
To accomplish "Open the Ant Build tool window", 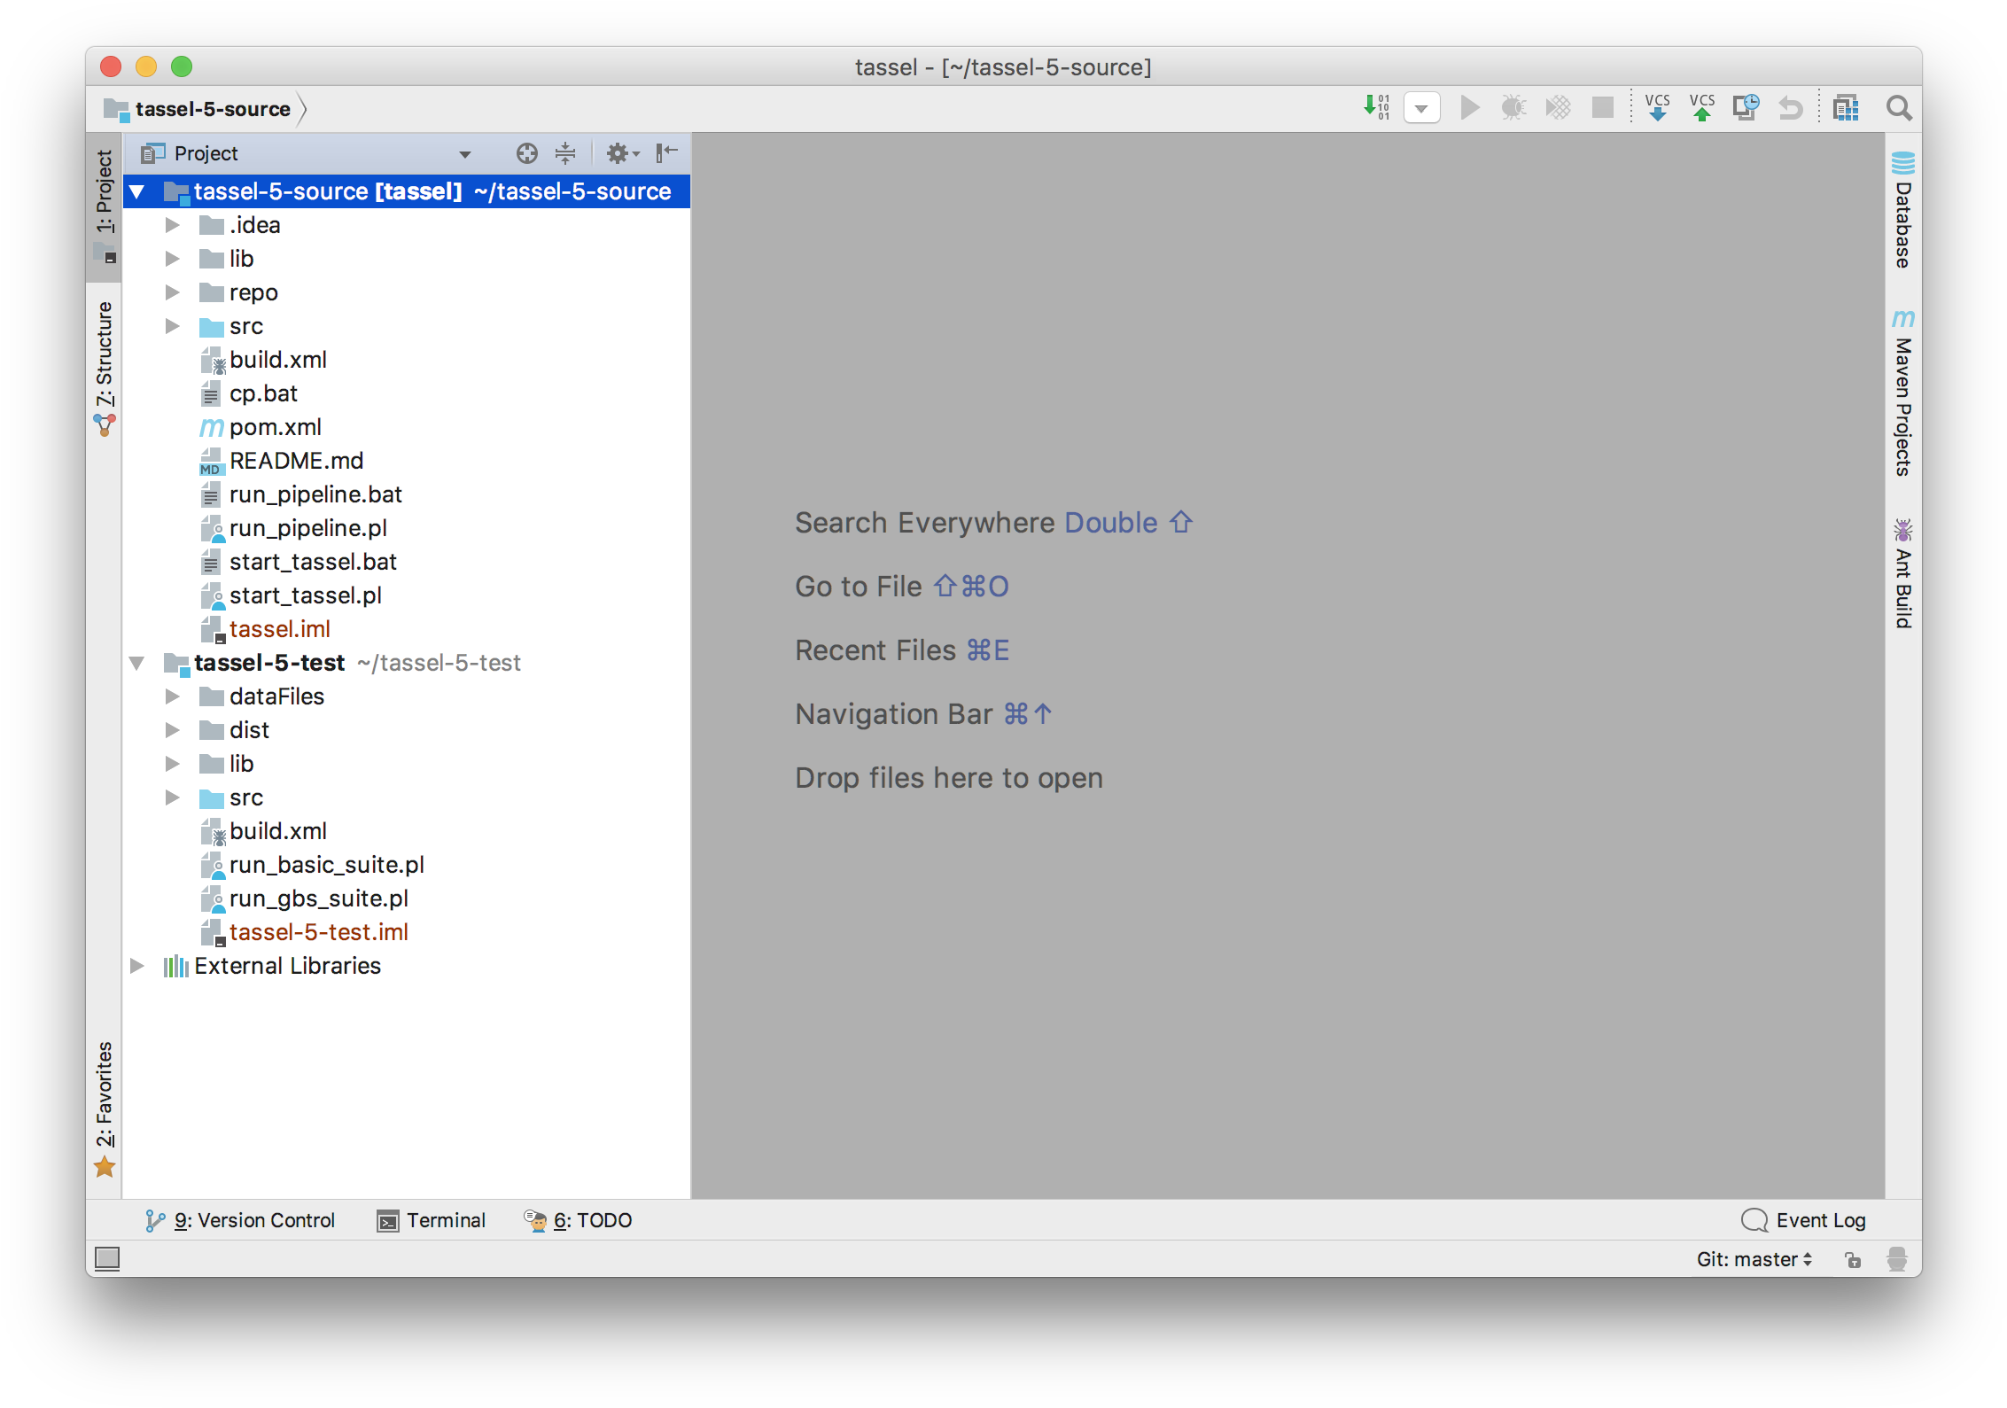I will click(1902, 573).
